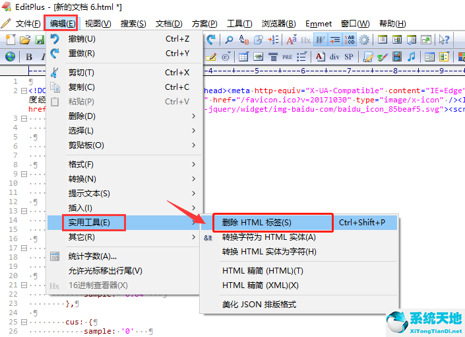Image resolution: width=465 pixels, height=337 pixels.
Task: Click the code text sample: '0' on line 26
Action: pyautogui.click(x=109, y=331)
